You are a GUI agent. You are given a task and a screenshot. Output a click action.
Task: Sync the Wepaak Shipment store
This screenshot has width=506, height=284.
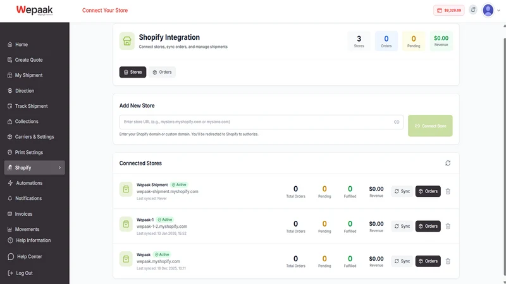click(x=402, y=191)
